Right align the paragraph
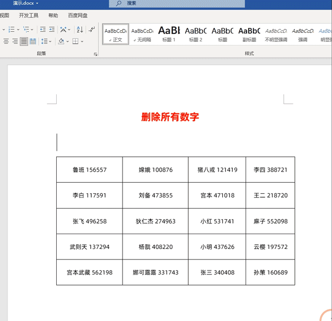Image resolution: width=332 pixels, height=321 pixels. (x=15, y=41)
